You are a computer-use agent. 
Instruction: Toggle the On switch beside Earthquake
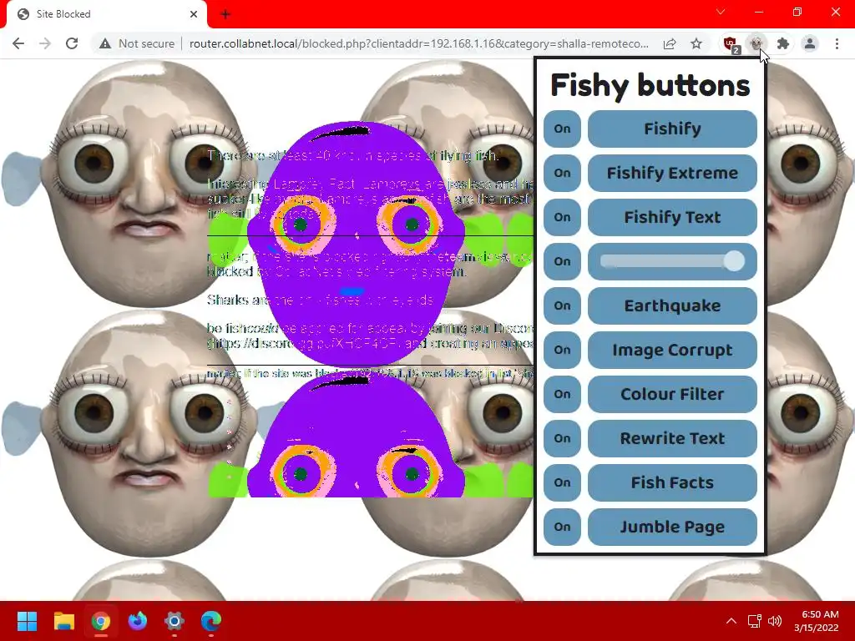pyautogui.click(x=562, y=305)
